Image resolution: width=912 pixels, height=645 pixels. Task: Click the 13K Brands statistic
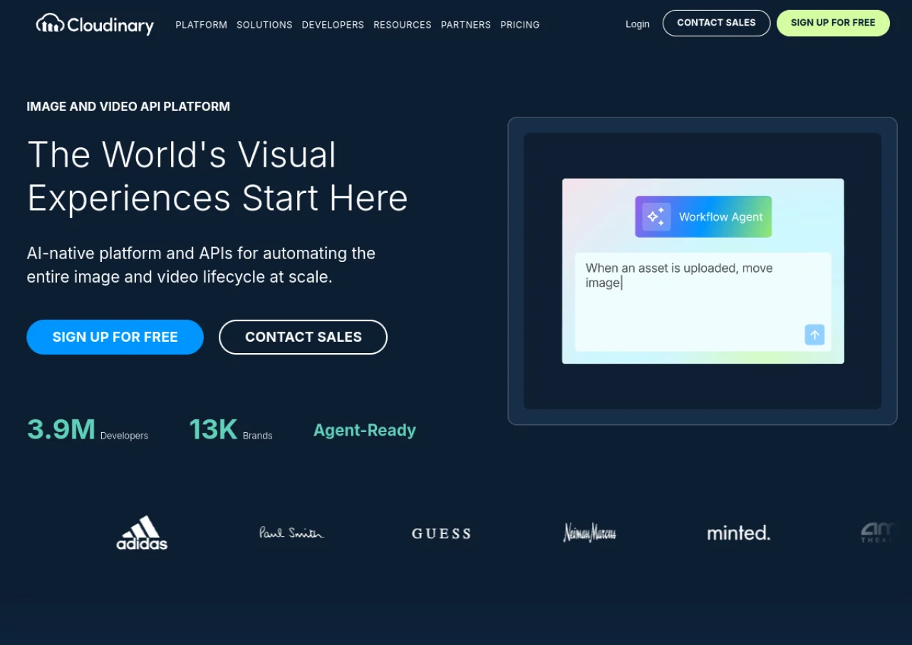(x=231, y=430)
